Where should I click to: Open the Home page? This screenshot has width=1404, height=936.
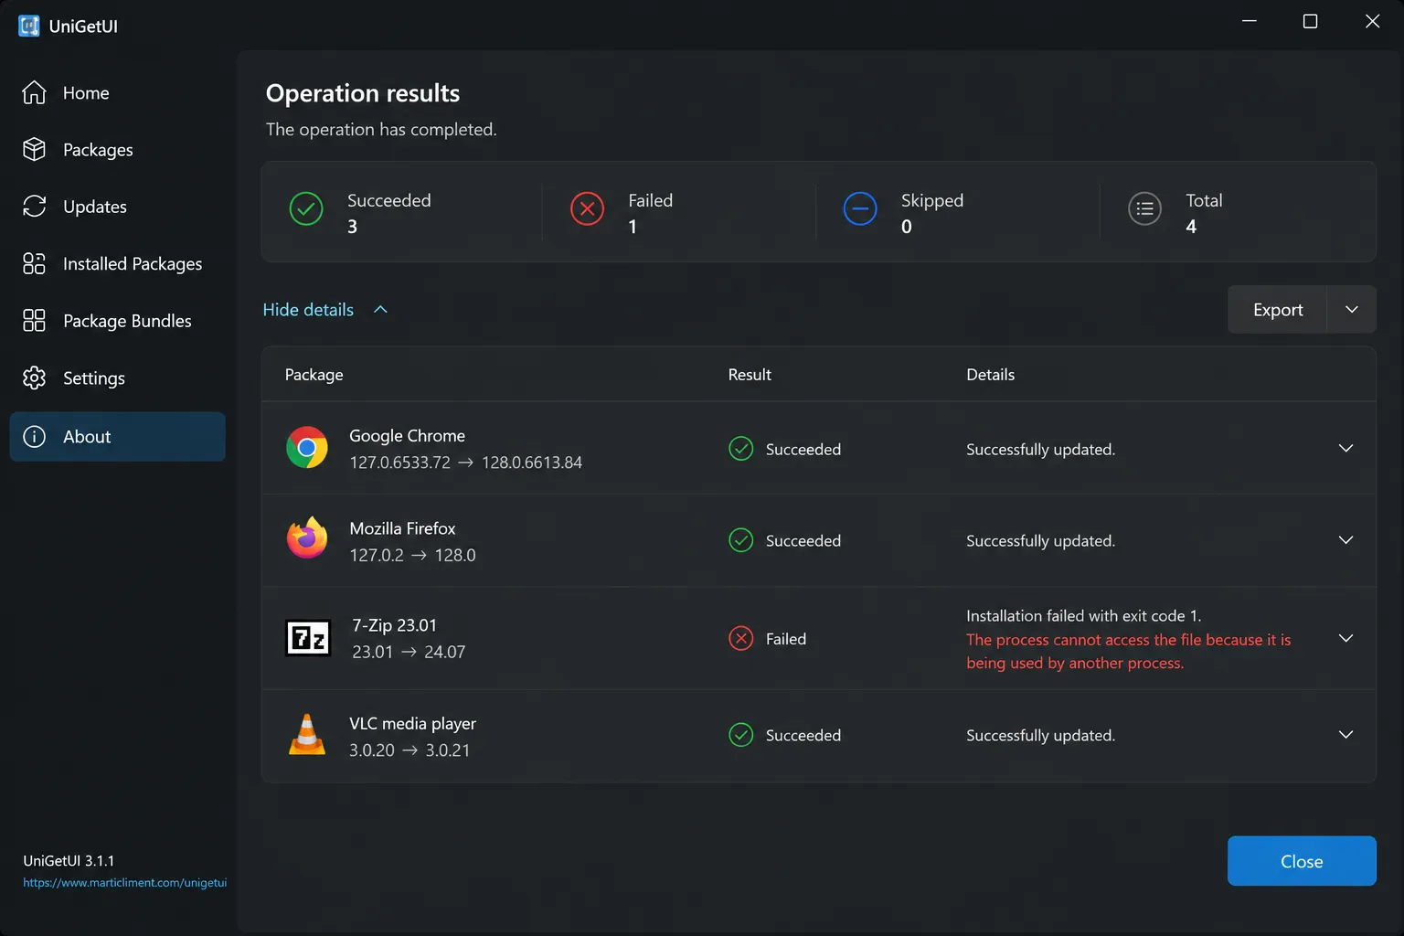click(x=117, y=92)
